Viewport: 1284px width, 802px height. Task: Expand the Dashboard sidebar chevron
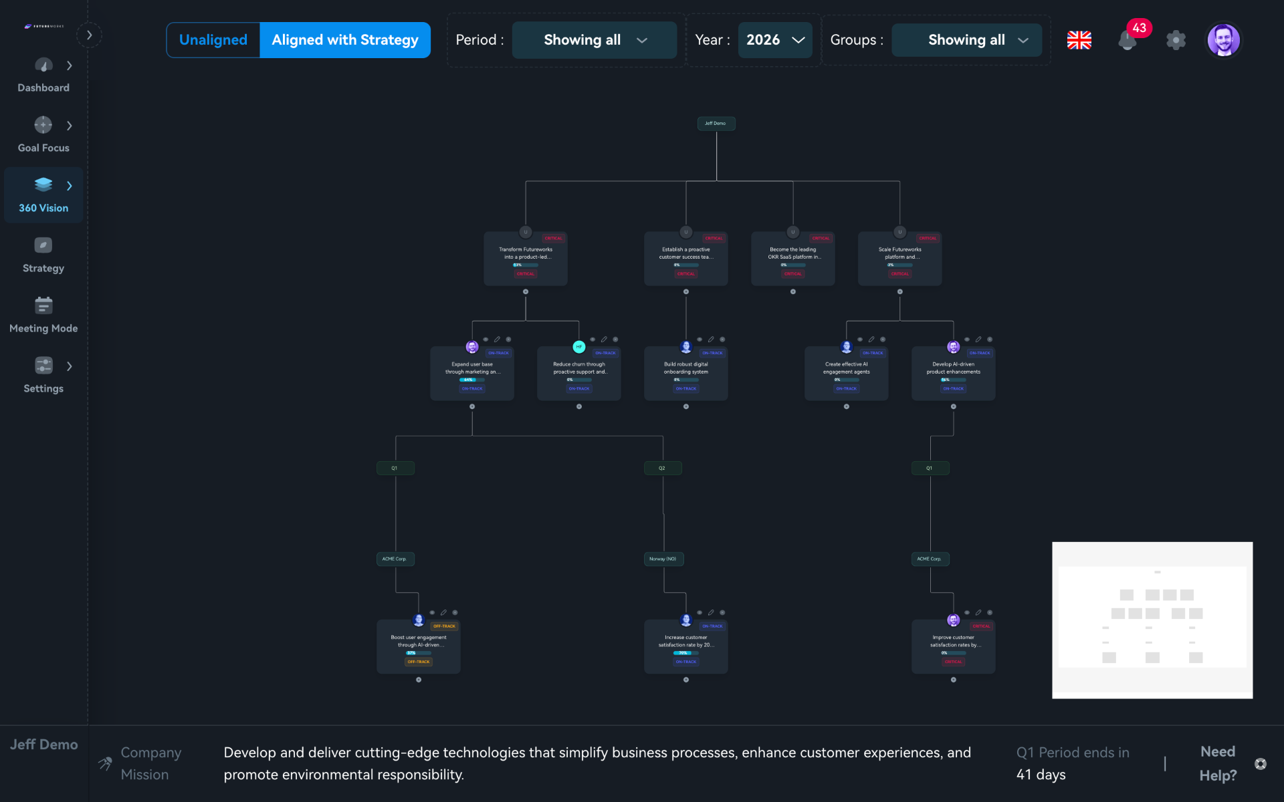(70, 65)
